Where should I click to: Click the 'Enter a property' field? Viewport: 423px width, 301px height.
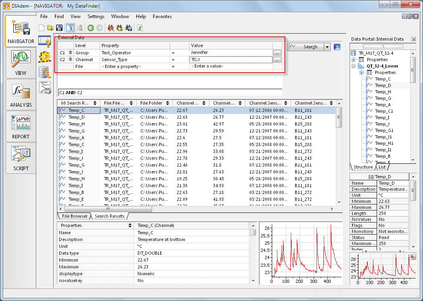(121, 66)
